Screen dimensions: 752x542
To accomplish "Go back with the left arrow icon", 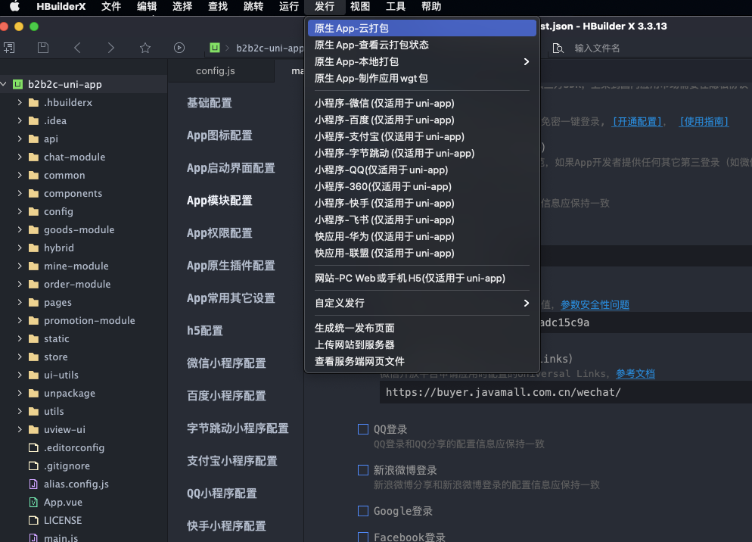I will (x=77, y=48).
